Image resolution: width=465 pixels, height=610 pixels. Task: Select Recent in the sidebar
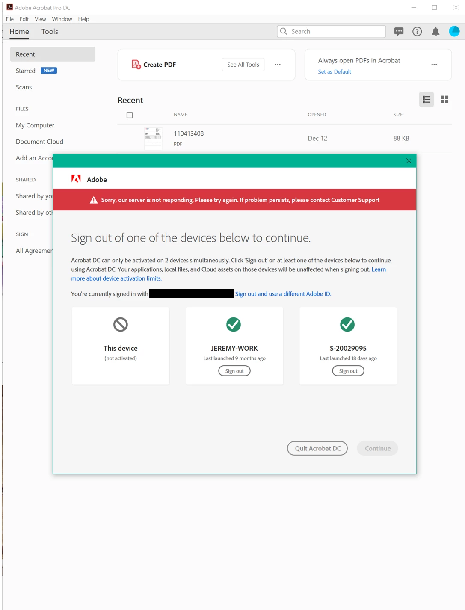pos(53,54)
